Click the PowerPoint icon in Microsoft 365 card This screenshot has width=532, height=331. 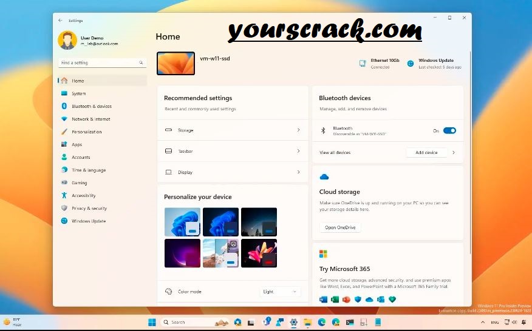(346, 299)
